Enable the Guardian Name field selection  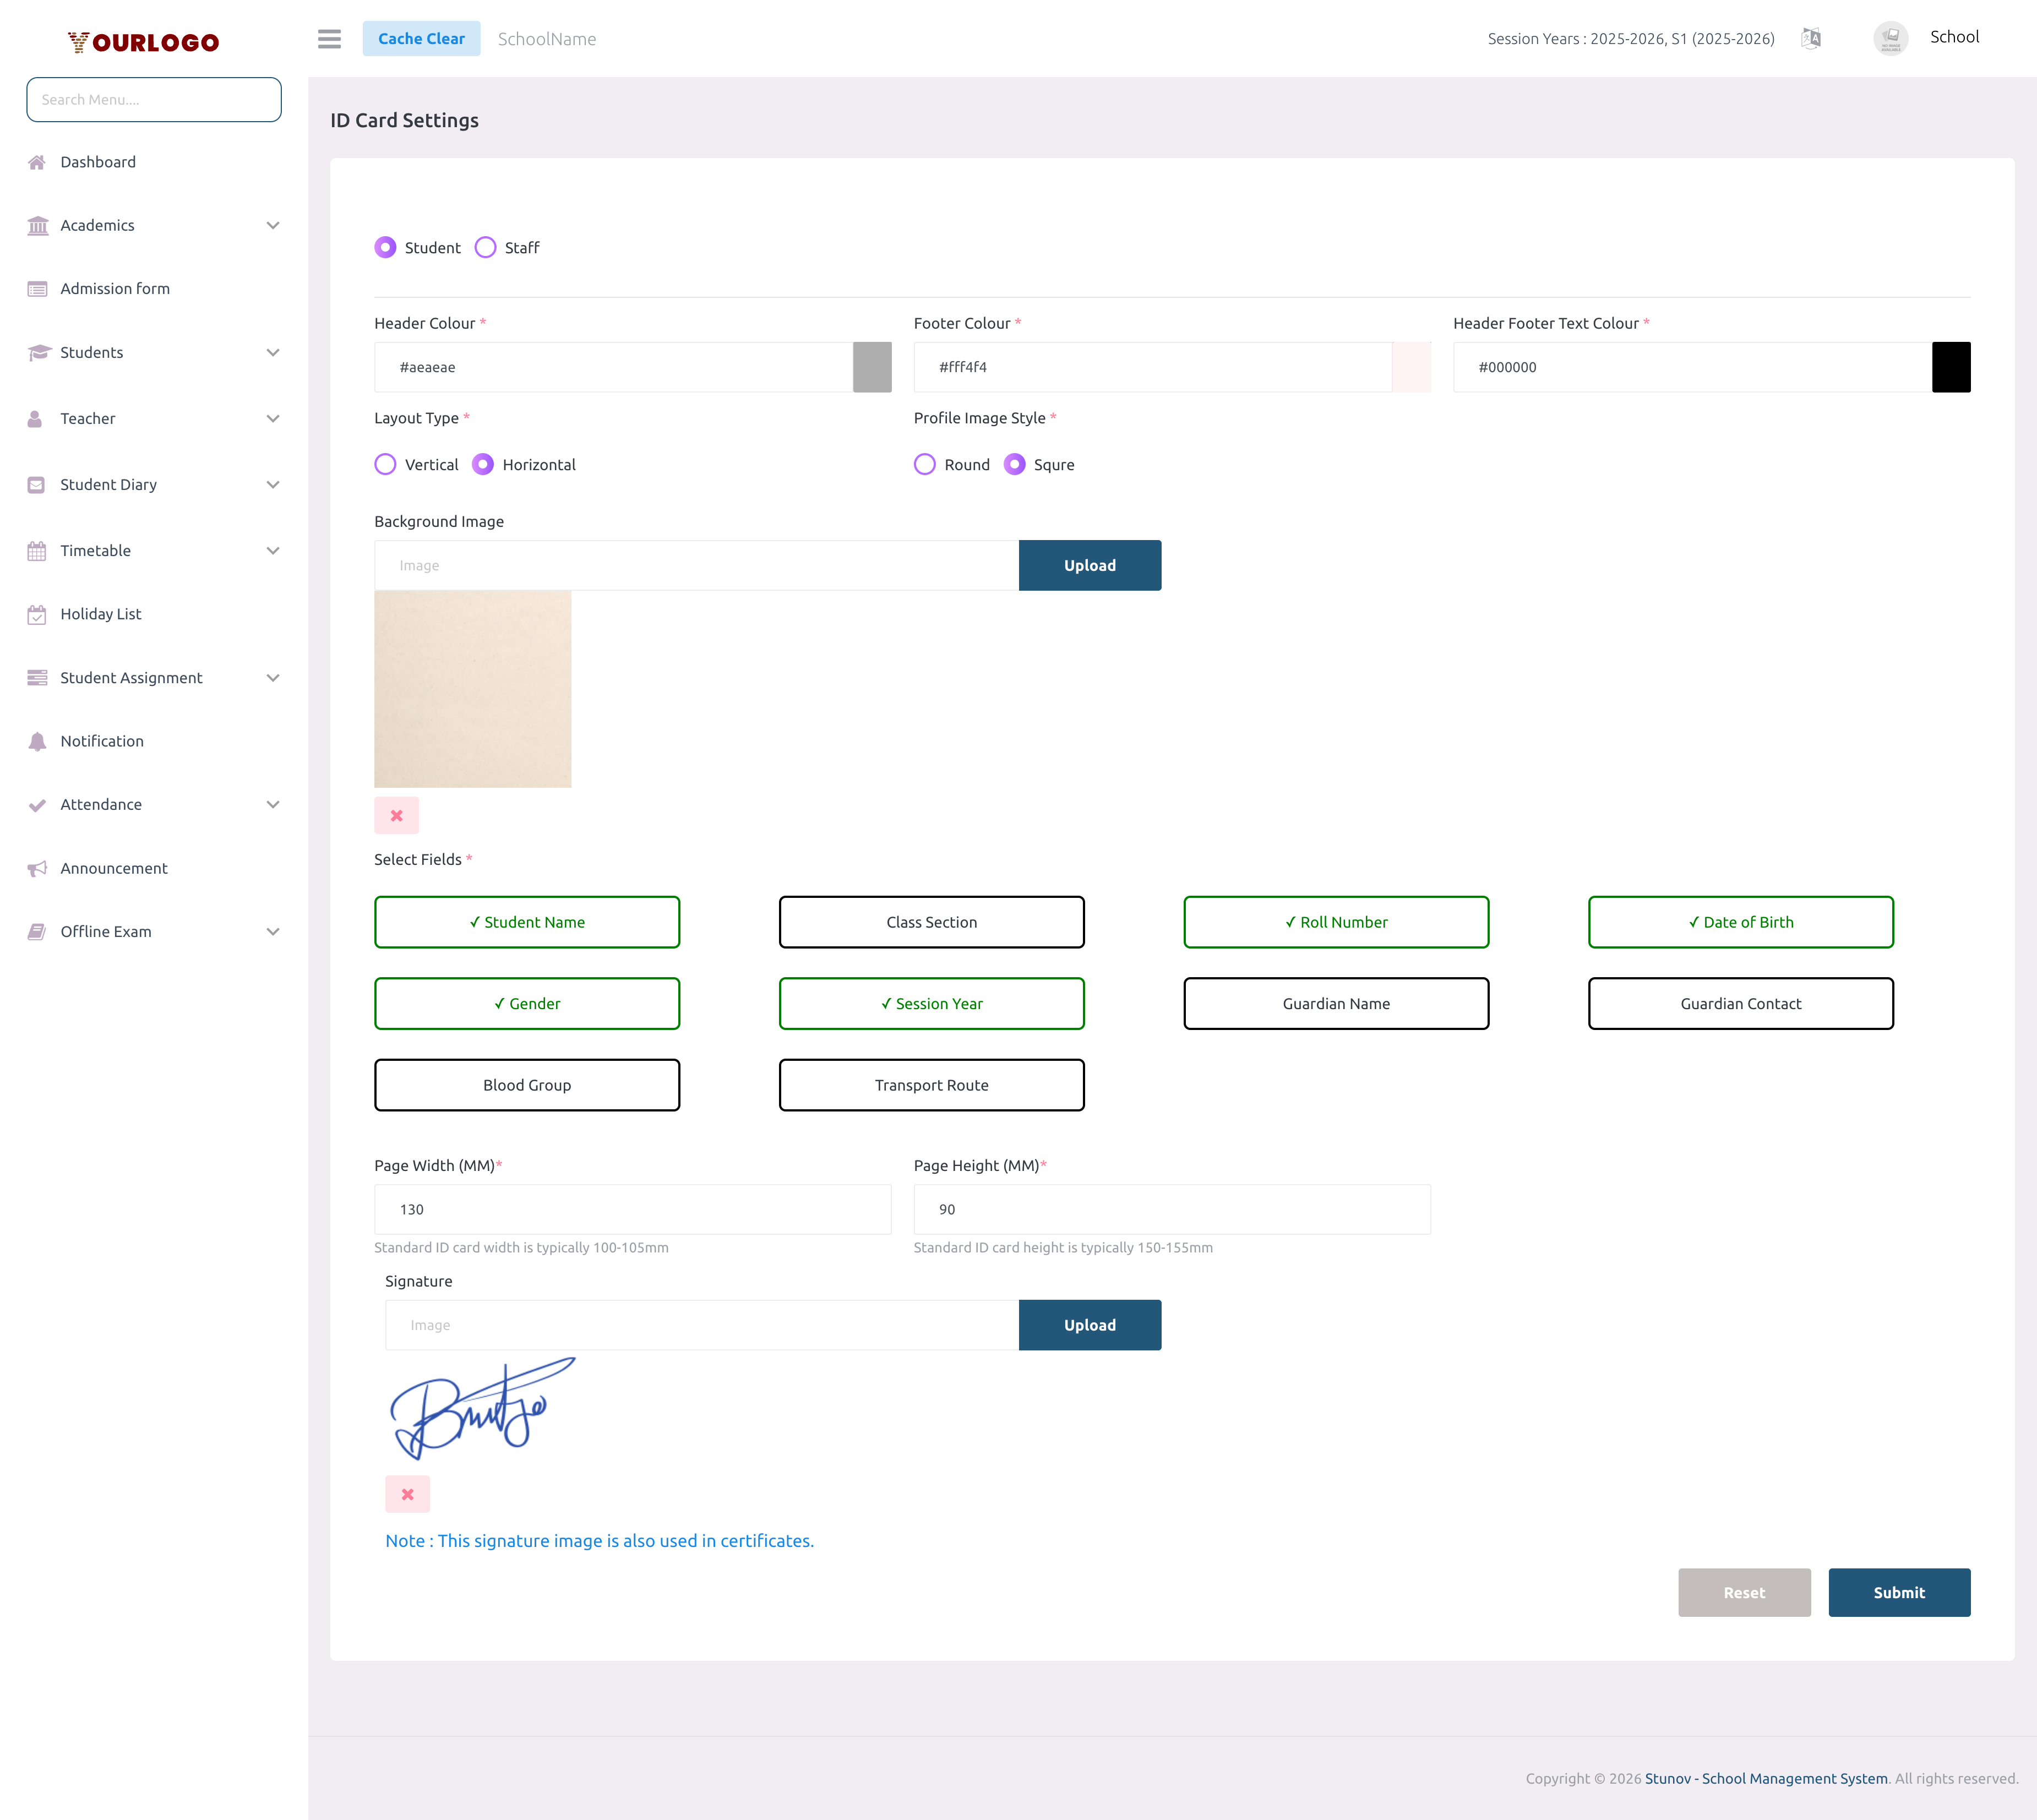(x=1335, y=1003)
